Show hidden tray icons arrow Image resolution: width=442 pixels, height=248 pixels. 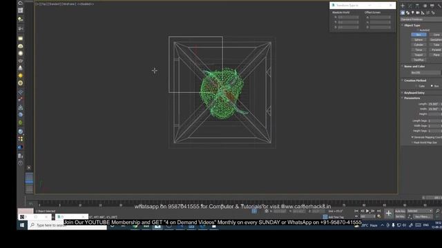coord(382,225)
